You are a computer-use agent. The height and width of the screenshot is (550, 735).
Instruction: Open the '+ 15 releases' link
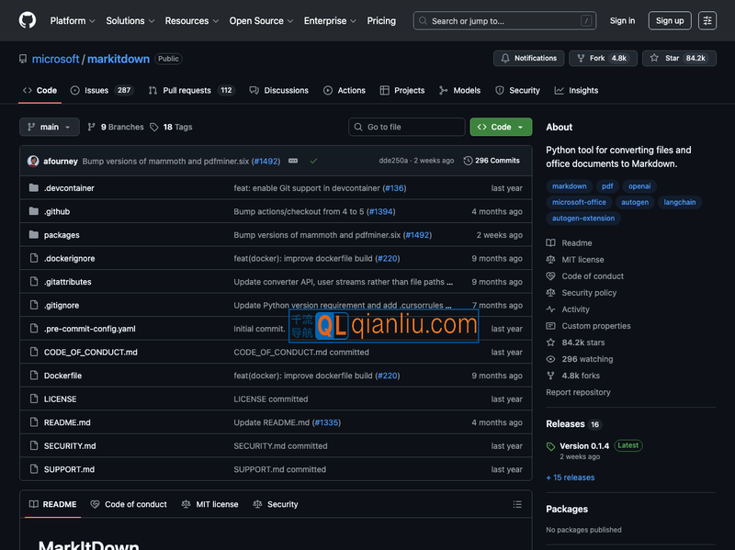tap(571, 477)
